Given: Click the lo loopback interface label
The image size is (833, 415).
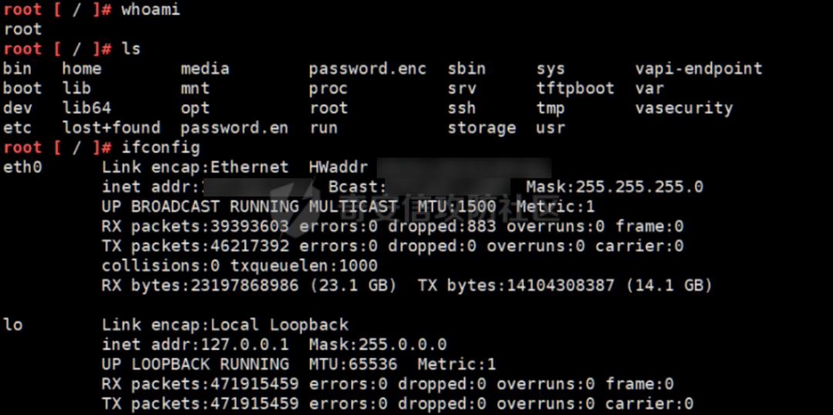Looking at the screenshot, I should point(13,324).
